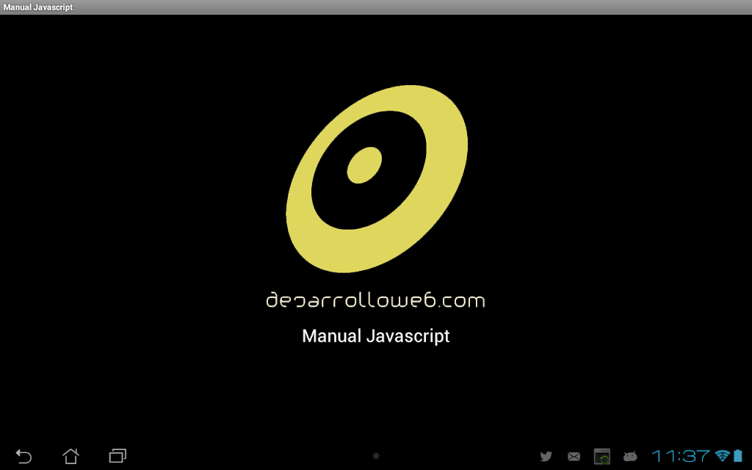Tap the yellow desarrolloweb logo
This screenshot has height=470, width=752.
377,179
